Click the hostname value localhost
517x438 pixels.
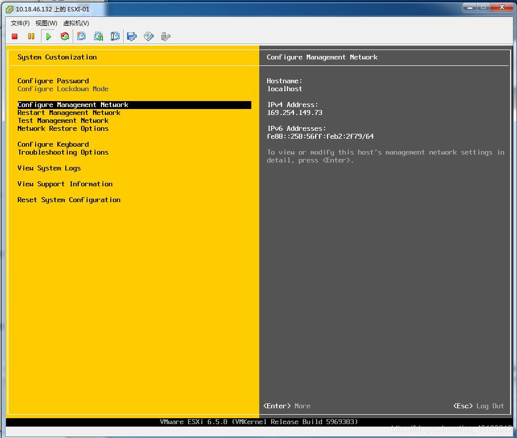[x=284, y=89]
